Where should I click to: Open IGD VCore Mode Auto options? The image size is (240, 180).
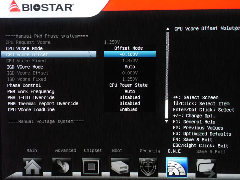[x=130, y=67]
